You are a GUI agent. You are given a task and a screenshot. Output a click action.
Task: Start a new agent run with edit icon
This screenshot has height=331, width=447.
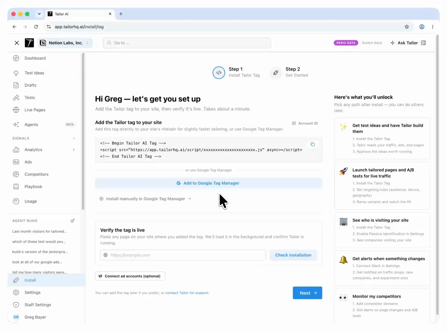[x=73, y=221]
